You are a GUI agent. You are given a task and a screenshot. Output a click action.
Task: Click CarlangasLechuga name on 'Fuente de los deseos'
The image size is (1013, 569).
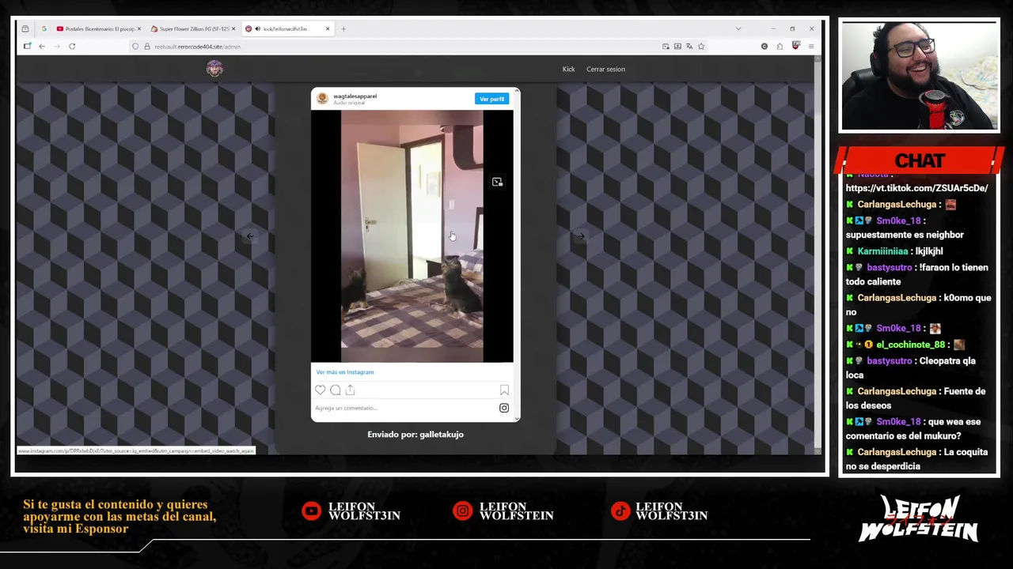(896, 391)
